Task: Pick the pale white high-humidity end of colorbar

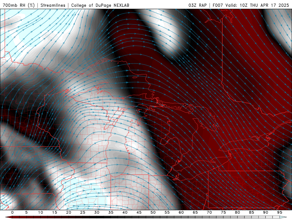Action: 283,217
